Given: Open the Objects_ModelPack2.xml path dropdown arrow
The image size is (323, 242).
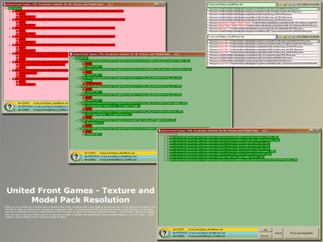Looking at the screenshot, I should (x=277, y=37).
